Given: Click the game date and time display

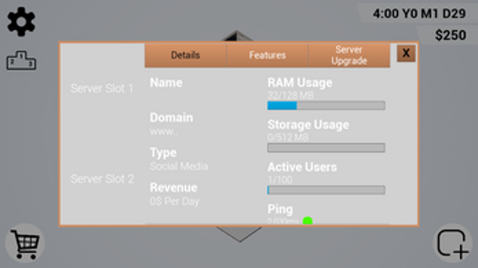Looking at the screenshot, I should pyautogui.click(x=419, y=13).
